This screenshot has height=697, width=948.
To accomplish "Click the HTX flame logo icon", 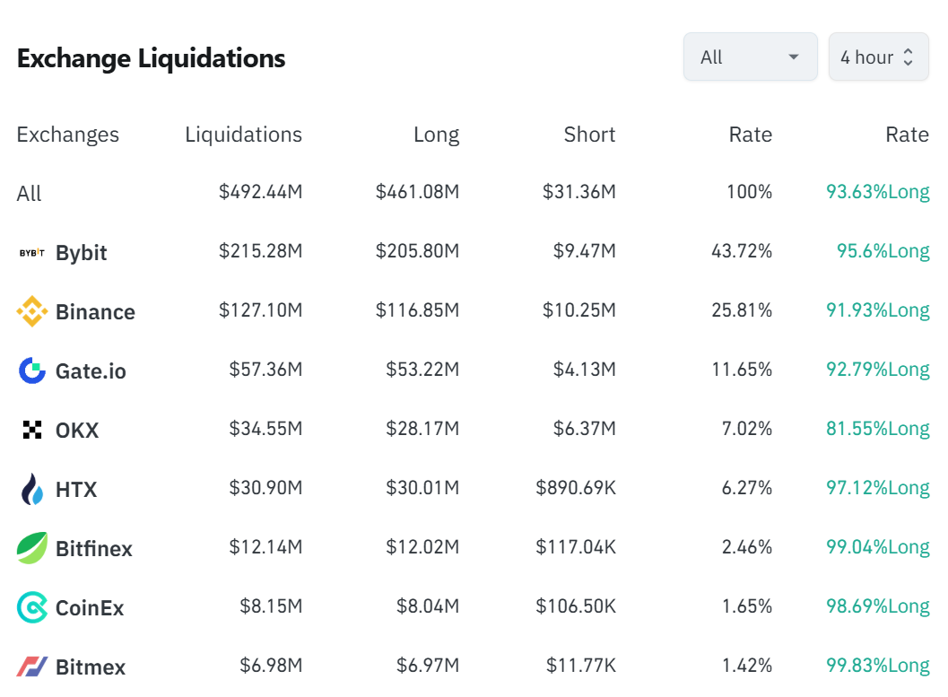I will click(32, 489).
